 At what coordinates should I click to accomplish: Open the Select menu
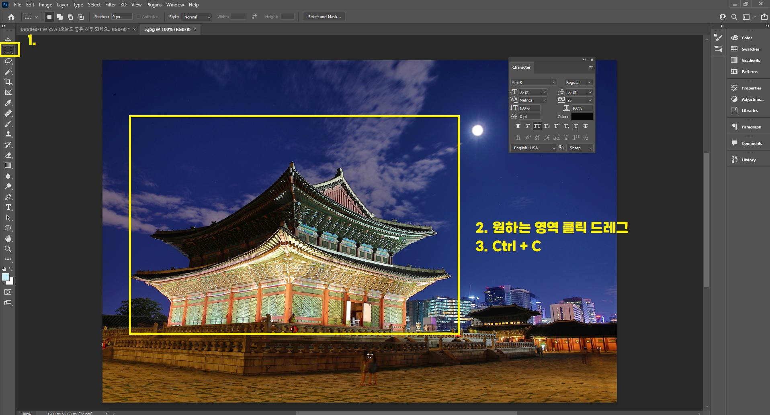point(94,5)
